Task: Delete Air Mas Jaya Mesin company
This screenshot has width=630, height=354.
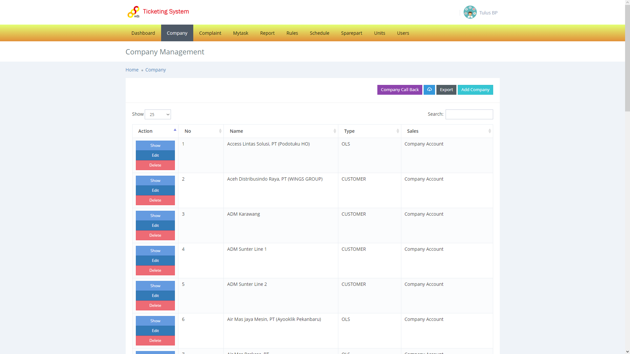Action: (155, 341)
